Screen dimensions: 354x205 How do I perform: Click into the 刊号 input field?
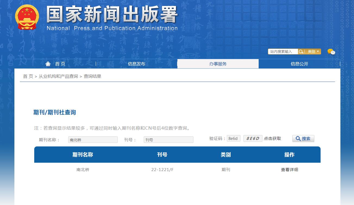tap(168, 140)
